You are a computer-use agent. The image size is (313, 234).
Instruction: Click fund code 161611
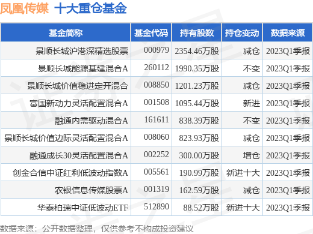[x=156, y=119]
